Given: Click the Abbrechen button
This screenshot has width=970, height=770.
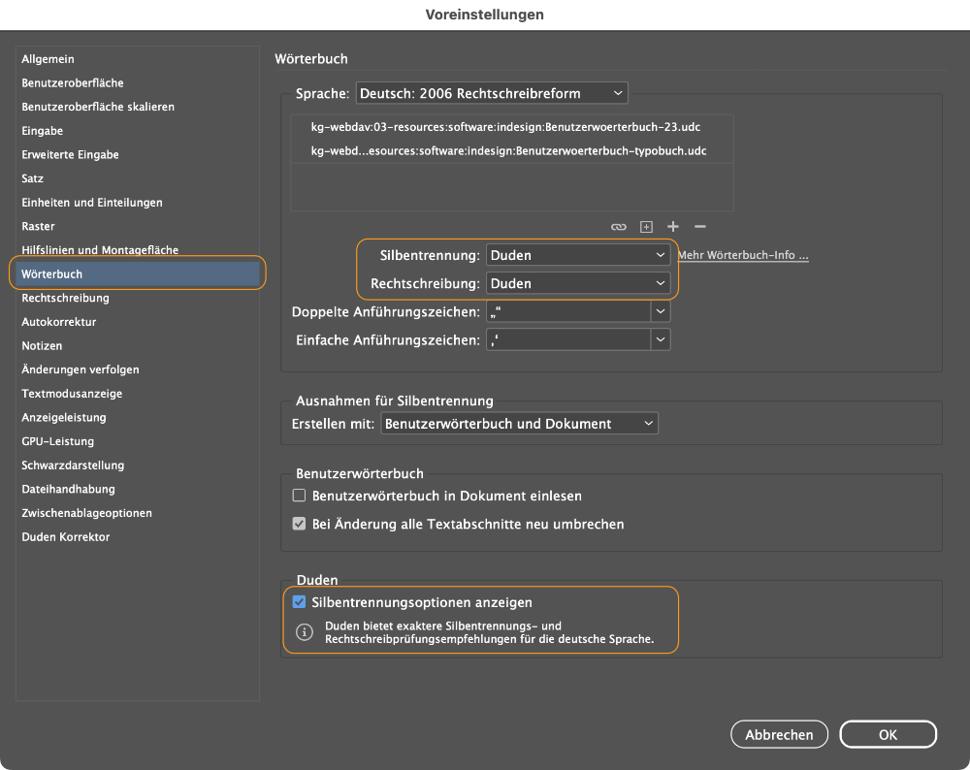Looking at the screenshot, I should click(779, 734).
